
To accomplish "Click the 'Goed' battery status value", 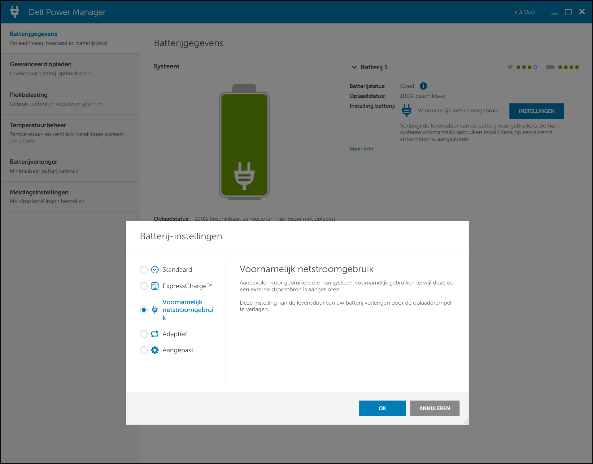I will [407, 86].
